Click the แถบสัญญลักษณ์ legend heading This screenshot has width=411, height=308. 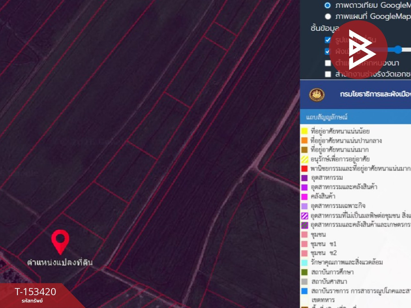[327, 117]
